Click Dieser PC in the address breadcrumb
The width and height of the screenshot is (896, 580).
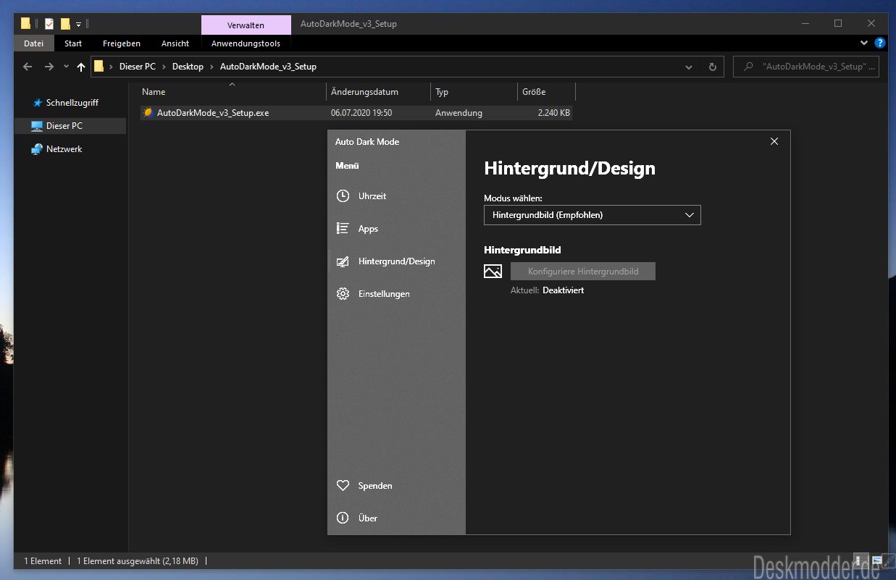138,67
